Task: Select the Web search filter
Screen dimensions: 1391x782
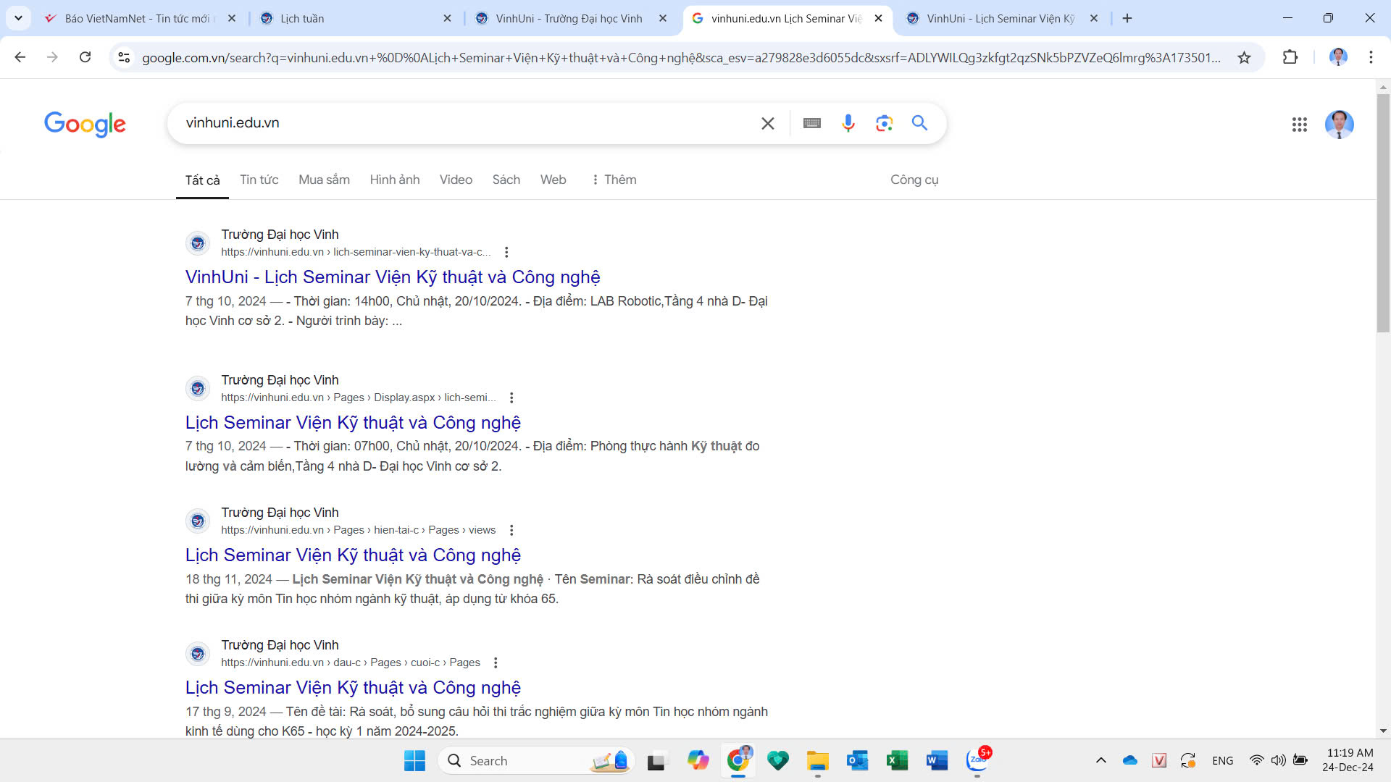Action: [x=553, y=180]
